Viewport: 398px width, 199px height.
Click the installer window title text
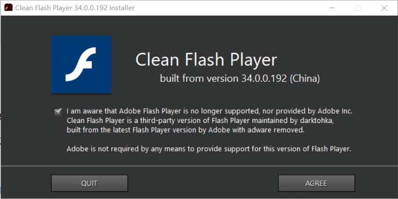point(75,8)
